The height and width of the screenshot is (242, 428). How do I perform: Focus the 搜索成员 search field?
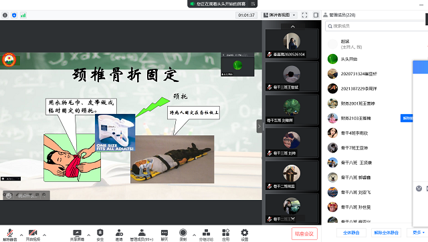pyautogui.click(x=377, y=26)
